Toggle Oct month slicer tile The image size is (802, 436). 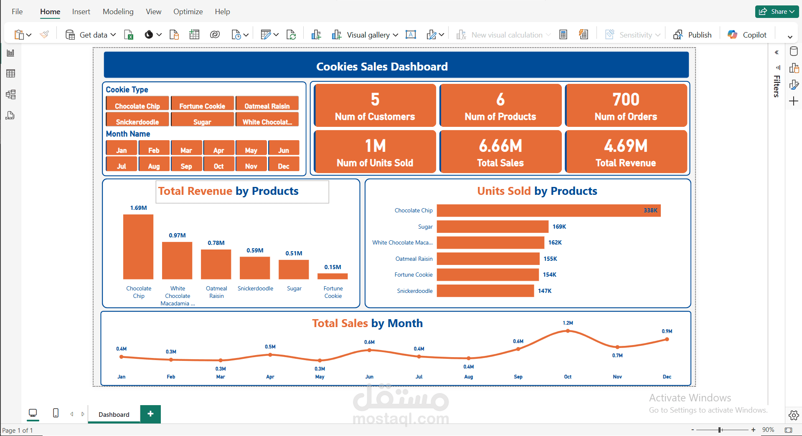pos(218,164)
